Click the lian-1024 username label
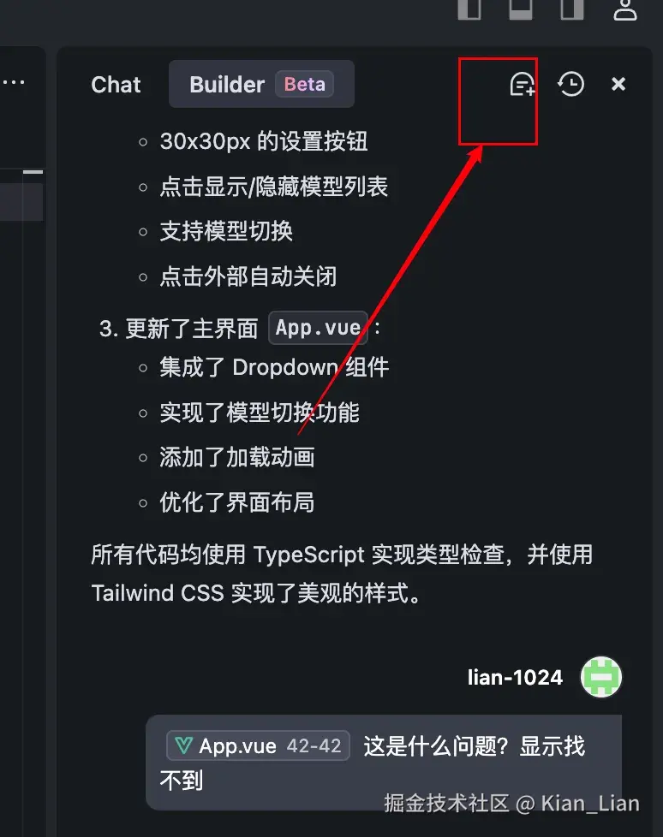Screen dimensions: 663x837 (x=515, y=678)
